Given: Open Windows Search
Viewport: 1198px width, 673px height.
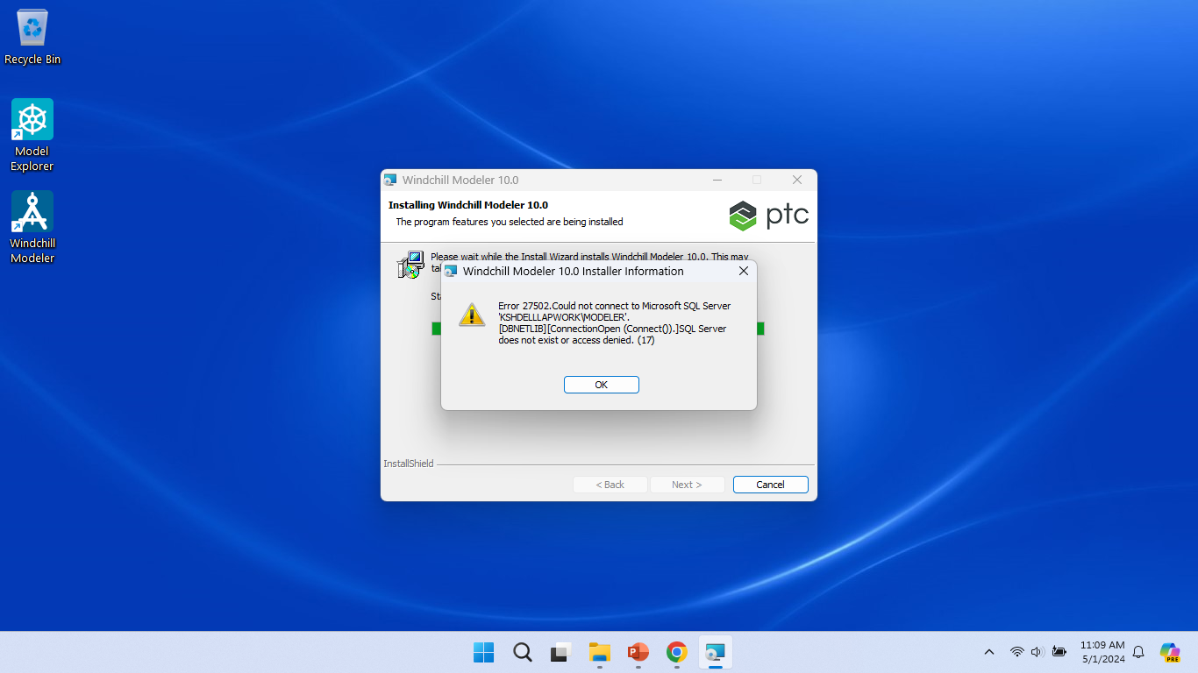Looking at the screenshot, I should pos(522,653).
